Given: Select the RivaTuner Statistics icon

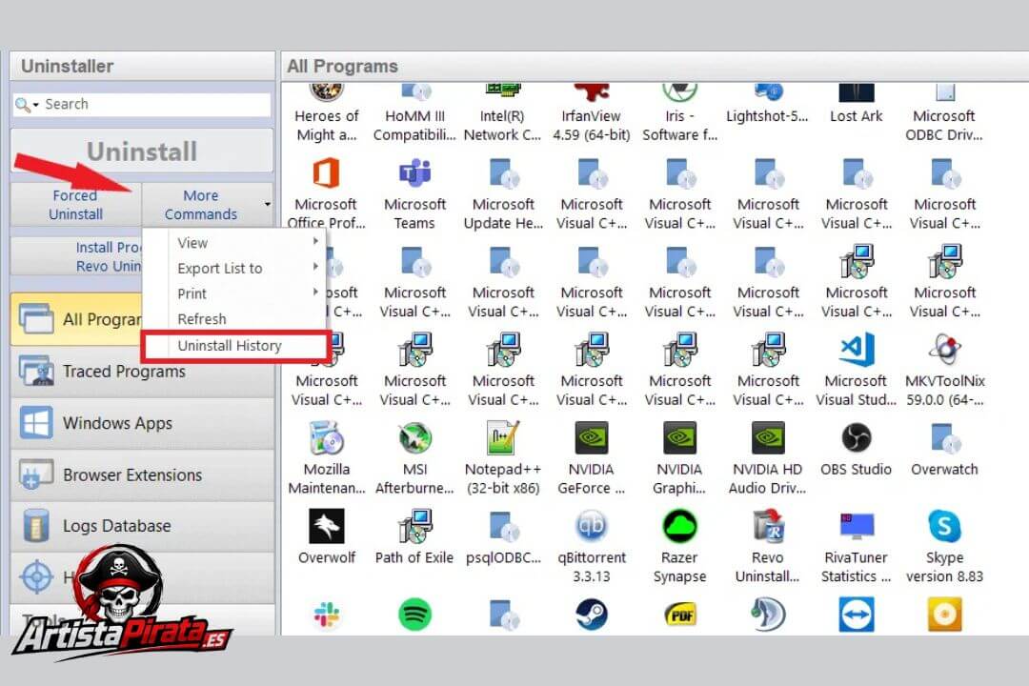Looking at the screenshot, I should [x=857, y=527].
